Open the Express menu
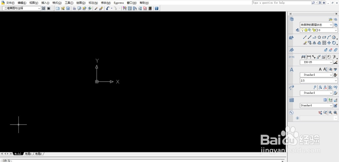This screenshot has height=162, width=339. click(119, 3)
